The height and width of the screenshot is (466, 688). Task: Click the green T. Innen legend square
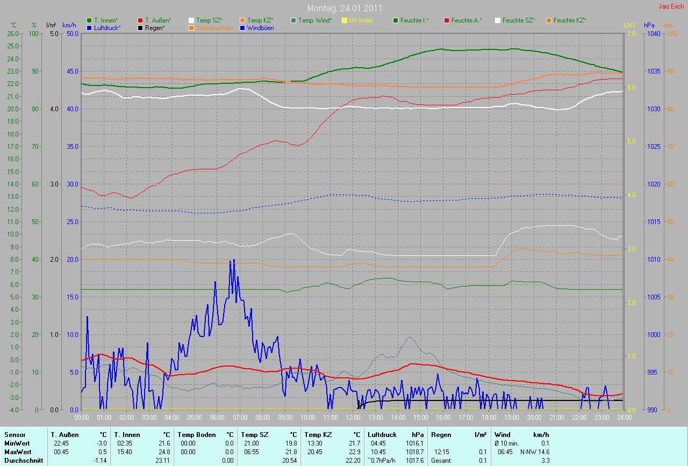click(89, 20)
